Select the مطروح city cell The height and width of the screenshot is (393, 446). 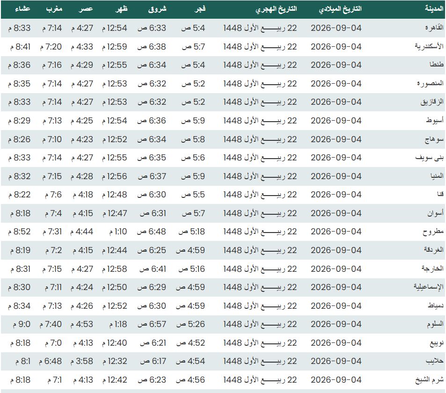[x=433, y=232]
